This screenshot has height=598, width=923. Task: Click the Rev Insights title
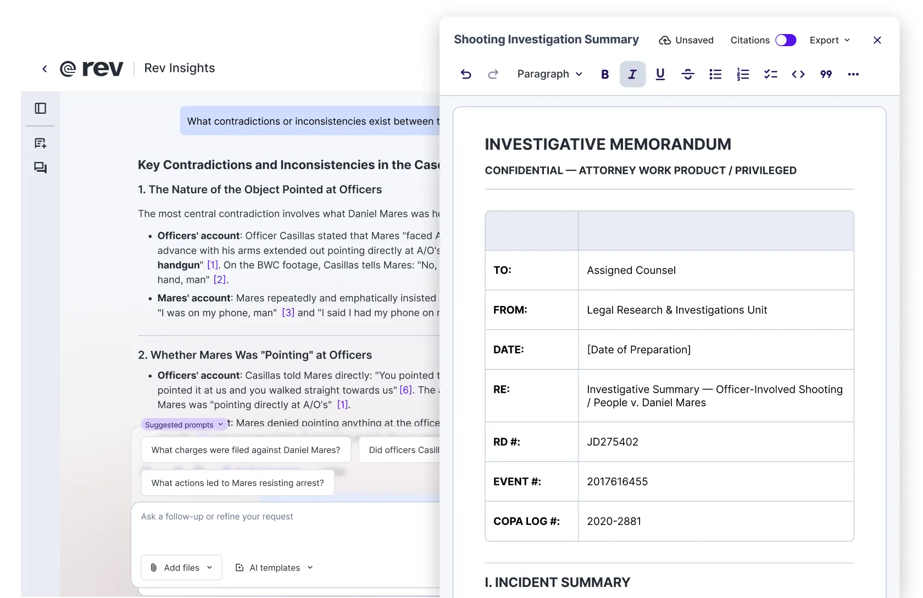[180, 68]
